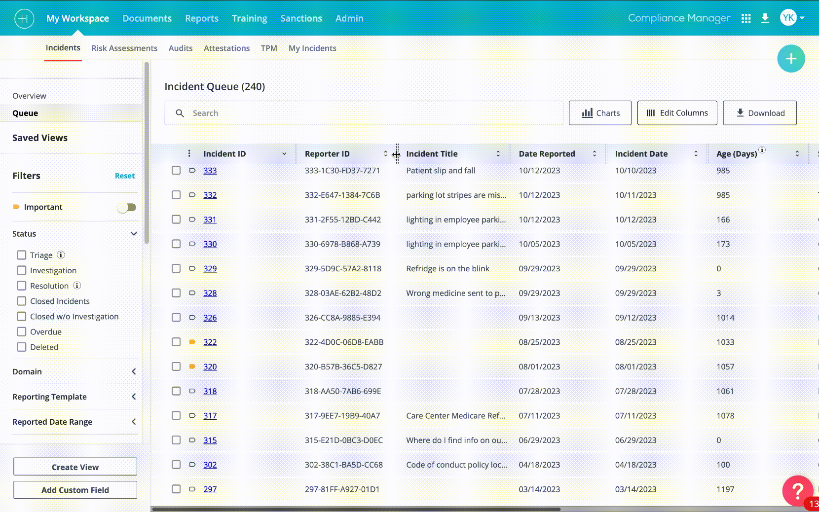Click the green plus add incident button
Screen dimensions: 819x512
(x=791, y=59)
